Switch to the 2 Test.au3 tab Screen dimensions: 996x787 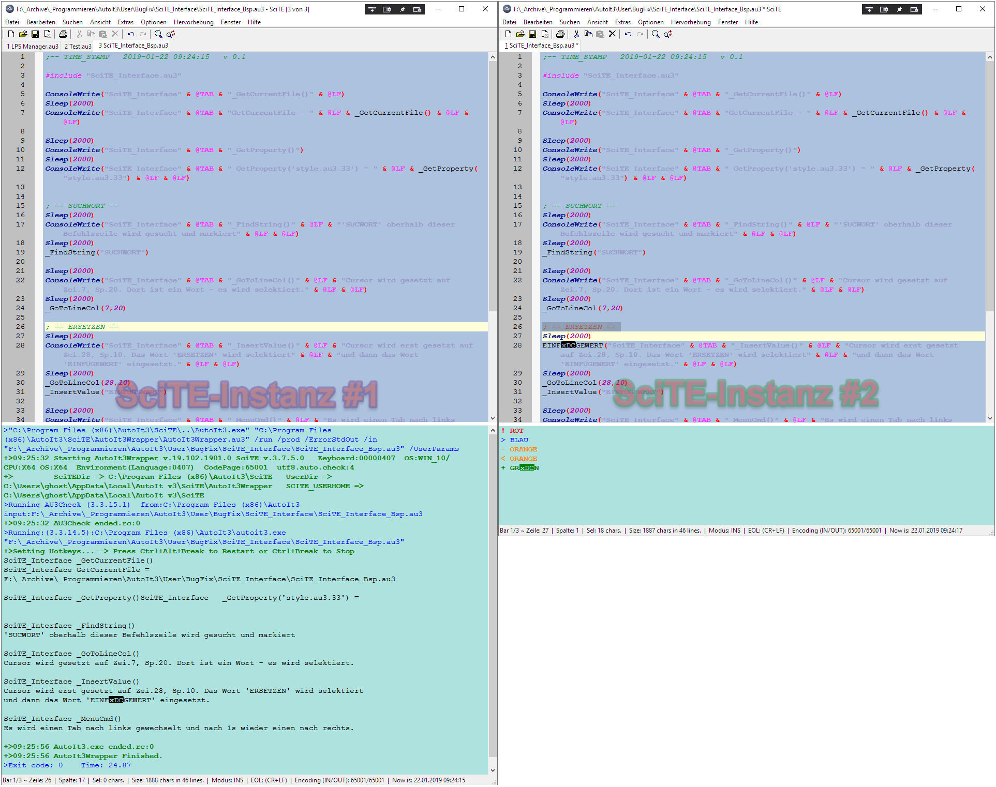click(x=78, y=46)
